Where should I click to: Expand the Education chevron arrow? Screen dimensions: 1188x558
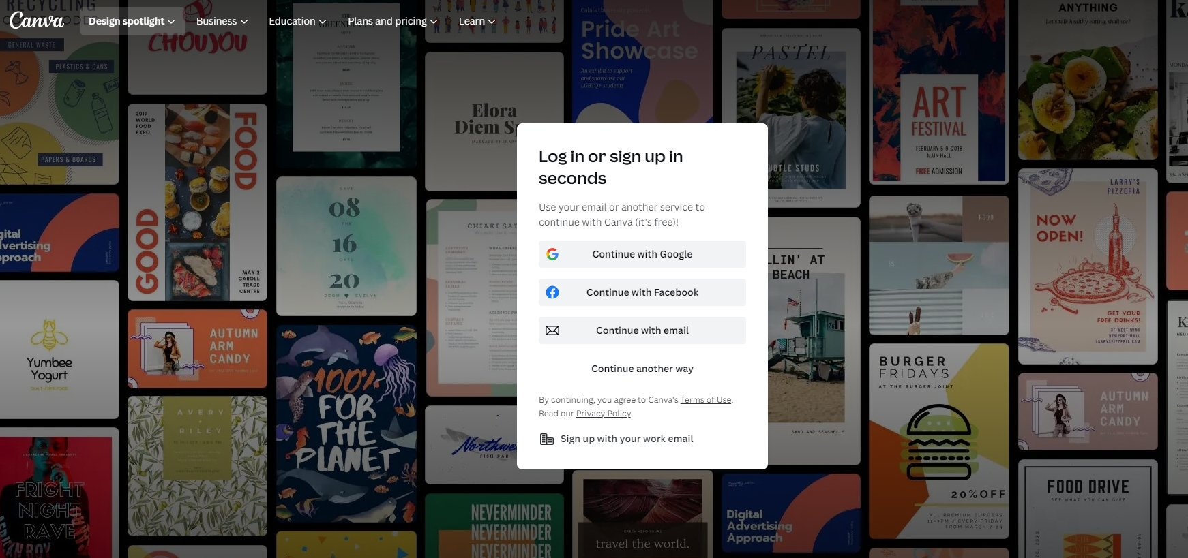click(x=323, y=22)
